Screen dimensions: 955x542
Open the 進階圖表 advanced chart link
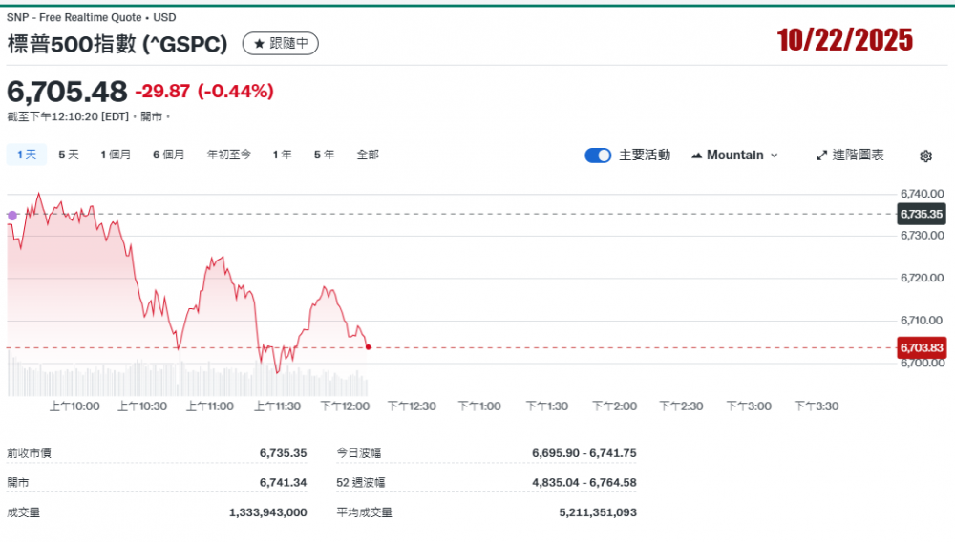click(x=858, y=156)
